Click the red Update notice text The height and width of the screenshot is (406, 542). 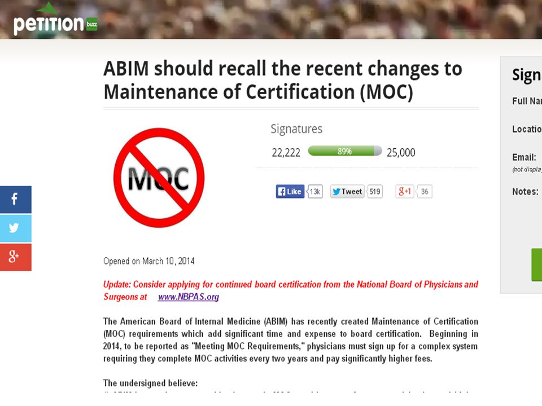[x=291, y=290]
